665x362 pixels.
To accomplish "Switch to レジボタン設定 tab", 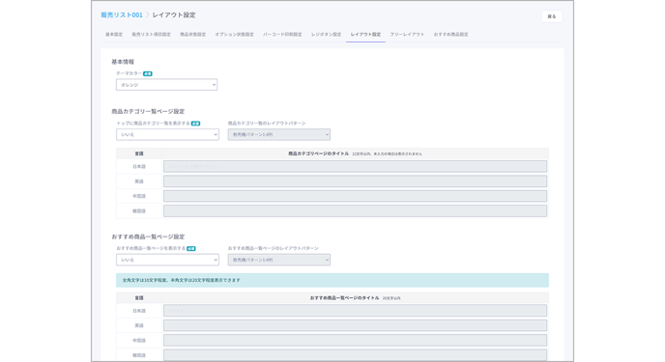I will [326, 35].
